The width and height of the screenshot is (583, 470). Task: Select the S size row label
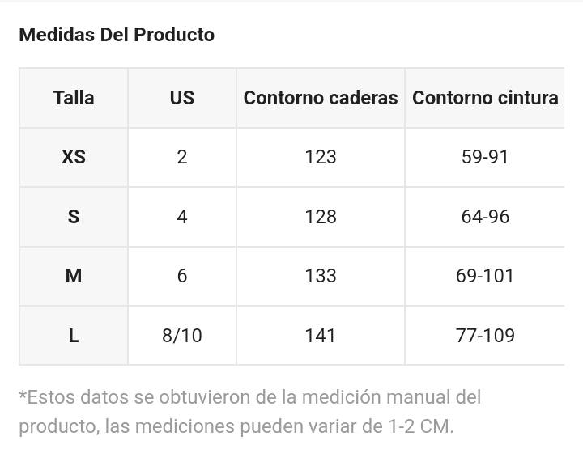pos(74,217)
